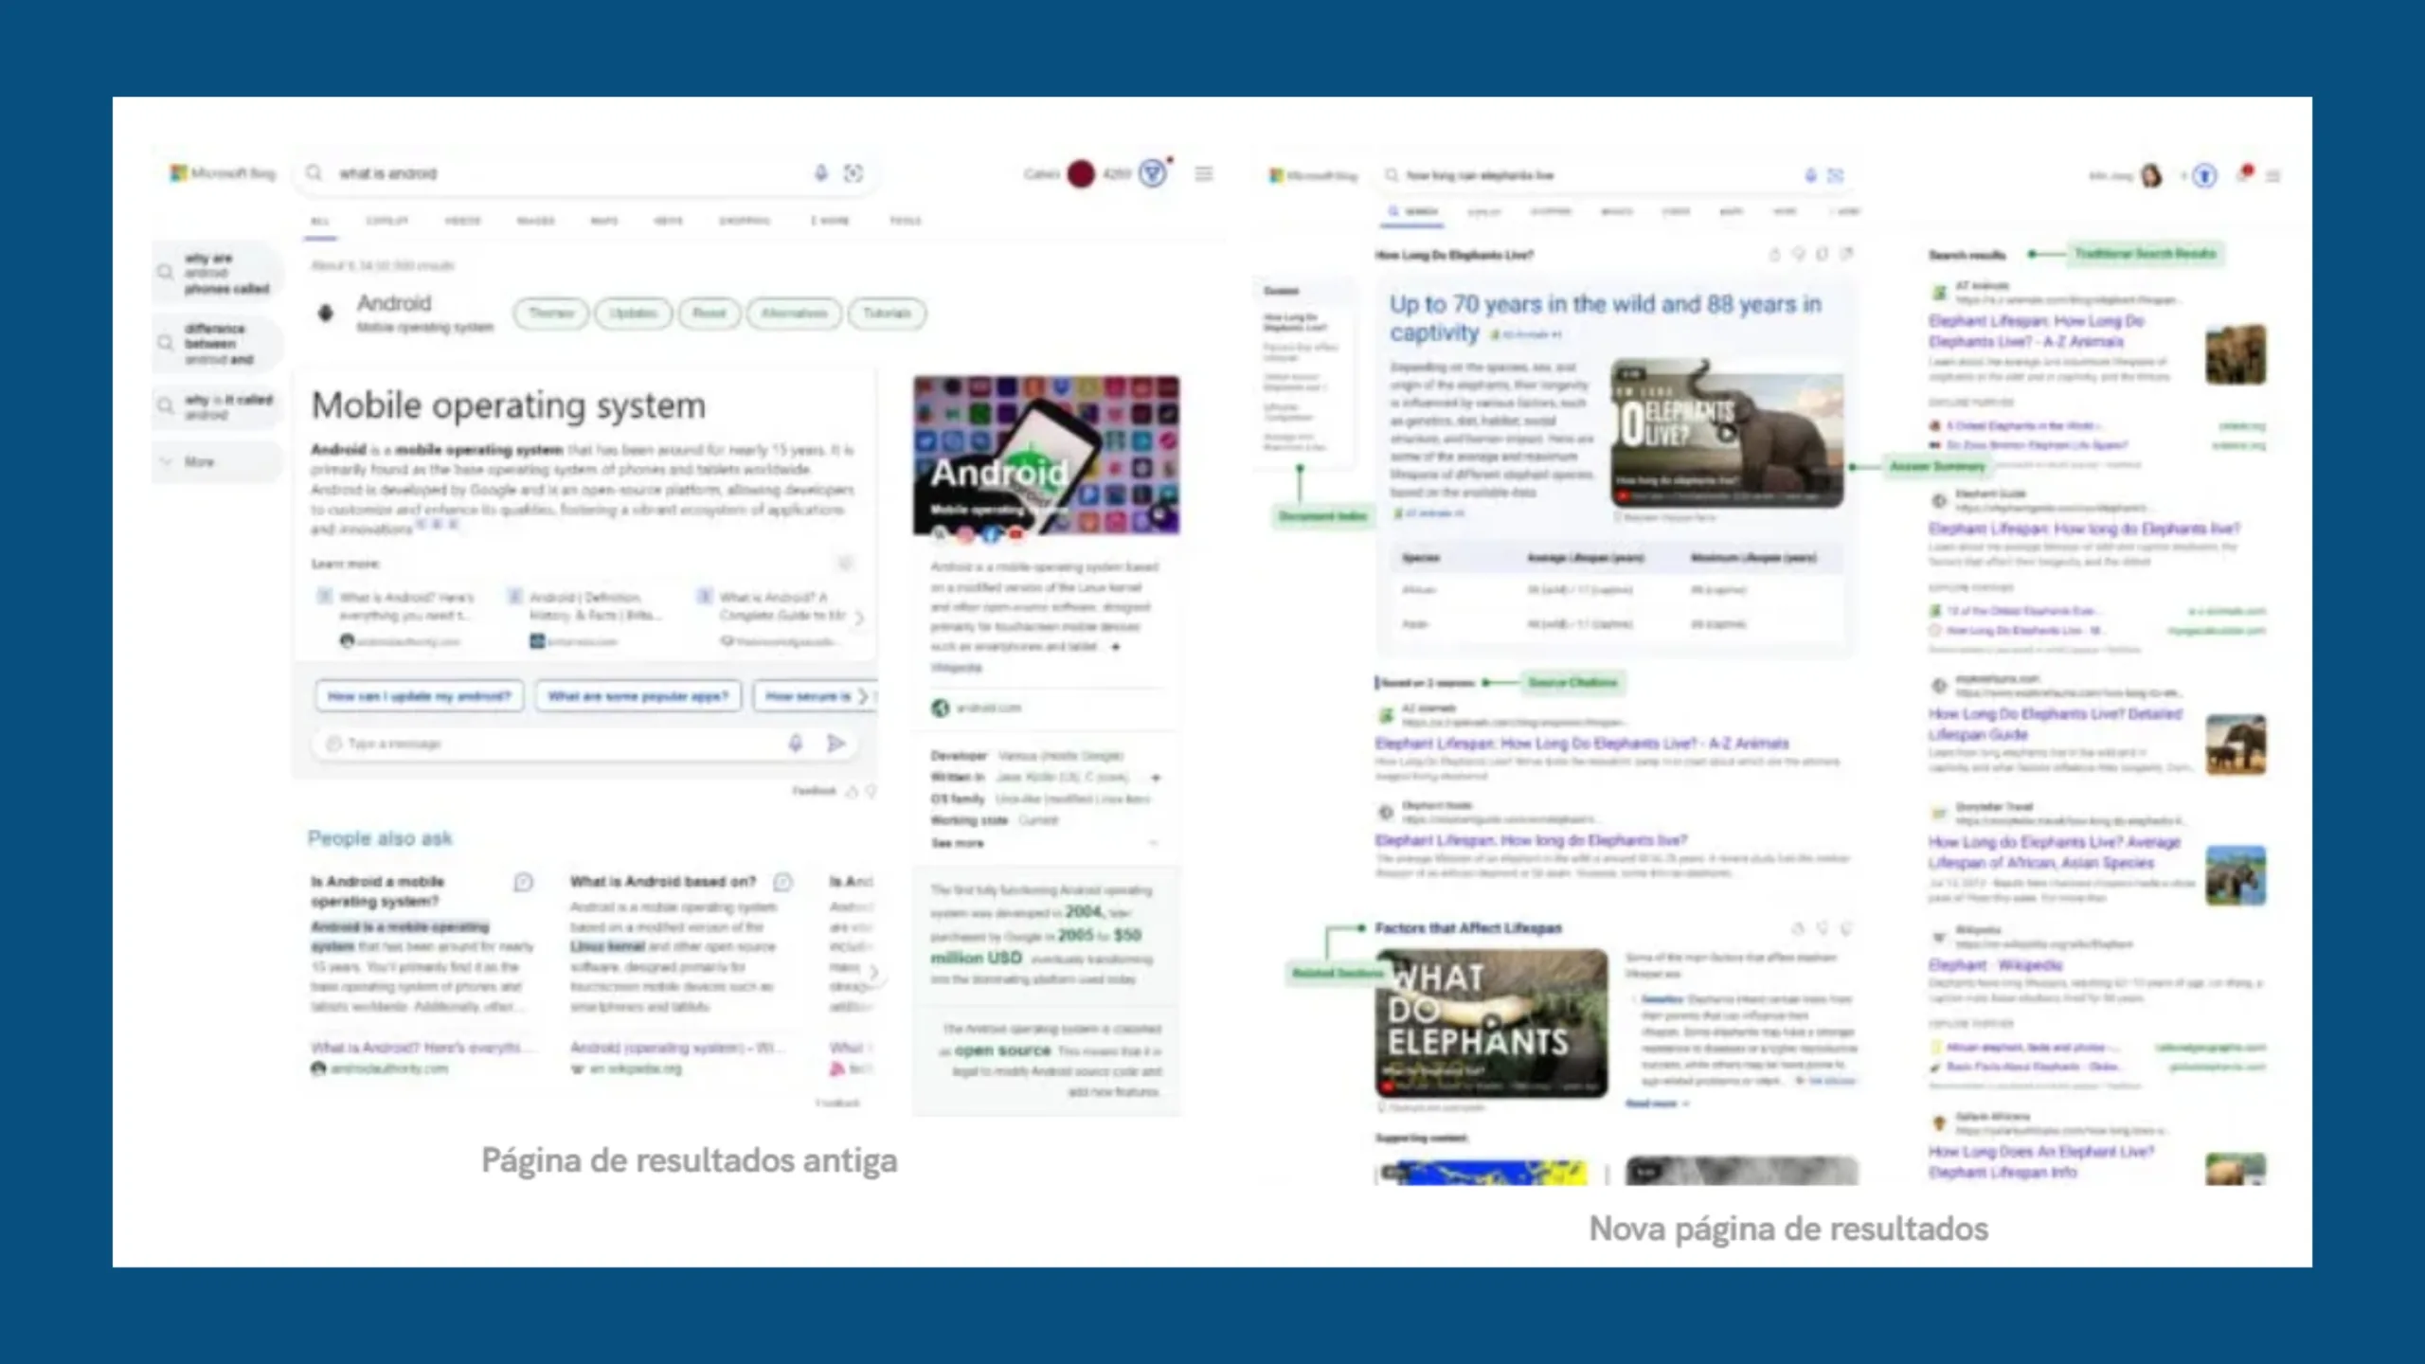Viewport: 2425px width, 1364px height.
Task: Open the 'Elephant - Wikipedia' search result
Action: tap(1996, 965)
